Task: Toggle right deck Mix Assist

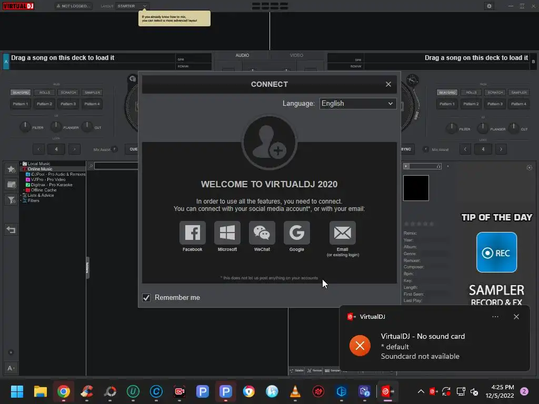Action: 425,149
